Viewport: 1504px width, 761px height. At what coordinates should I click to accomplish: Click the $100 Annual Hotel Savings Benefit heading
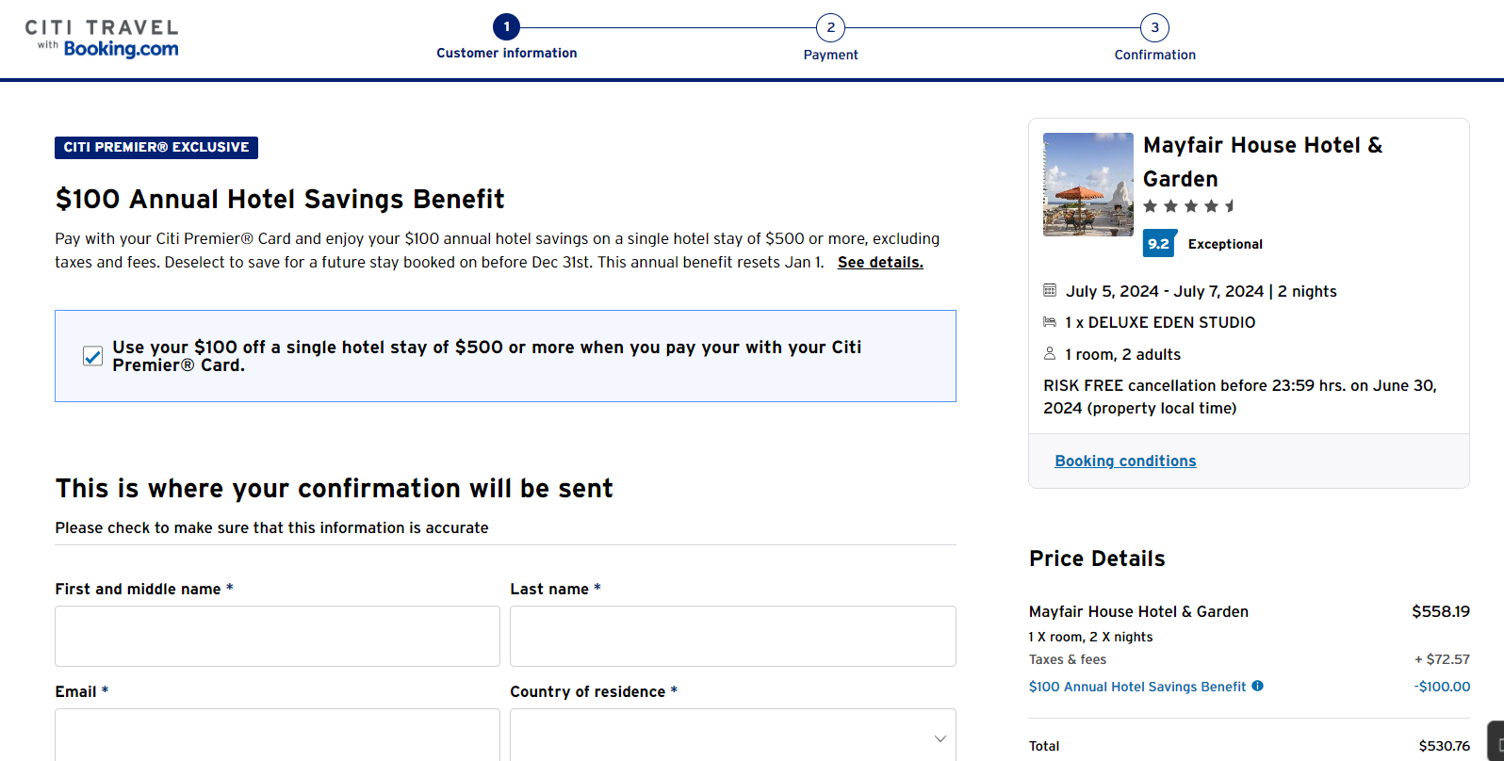click(x=280, y=199)
